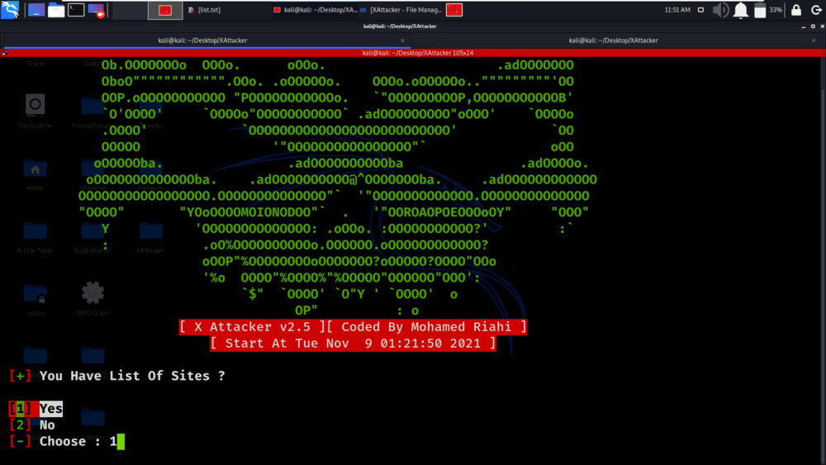This screenshot has height=465, width=826.
Task: Launch the terminal emulator panel icon
Action: (x=76, y=9)
